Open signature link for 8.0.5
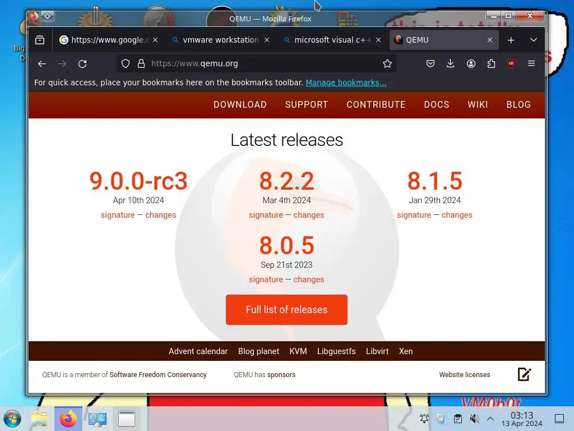Image resolution: width=574 pixels, height=431 pixels. pyautogui.click(x=266, y=279)
